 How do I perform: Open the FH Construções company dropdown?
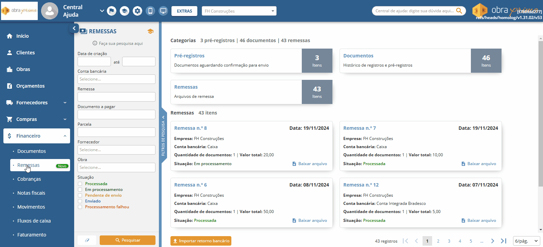239,11
